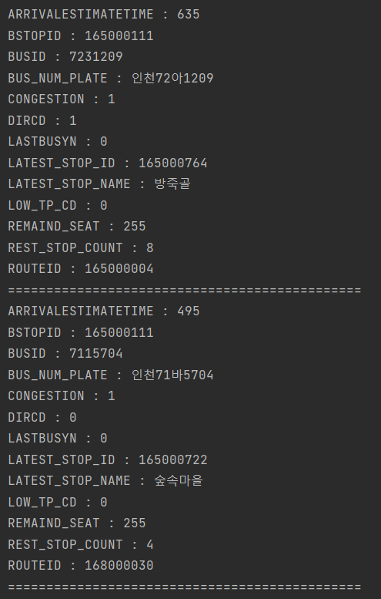Viewport: 381px width, 599px height.
Task: Select the bus plate text 인천71바5704
Action: [x=172, y=375]
